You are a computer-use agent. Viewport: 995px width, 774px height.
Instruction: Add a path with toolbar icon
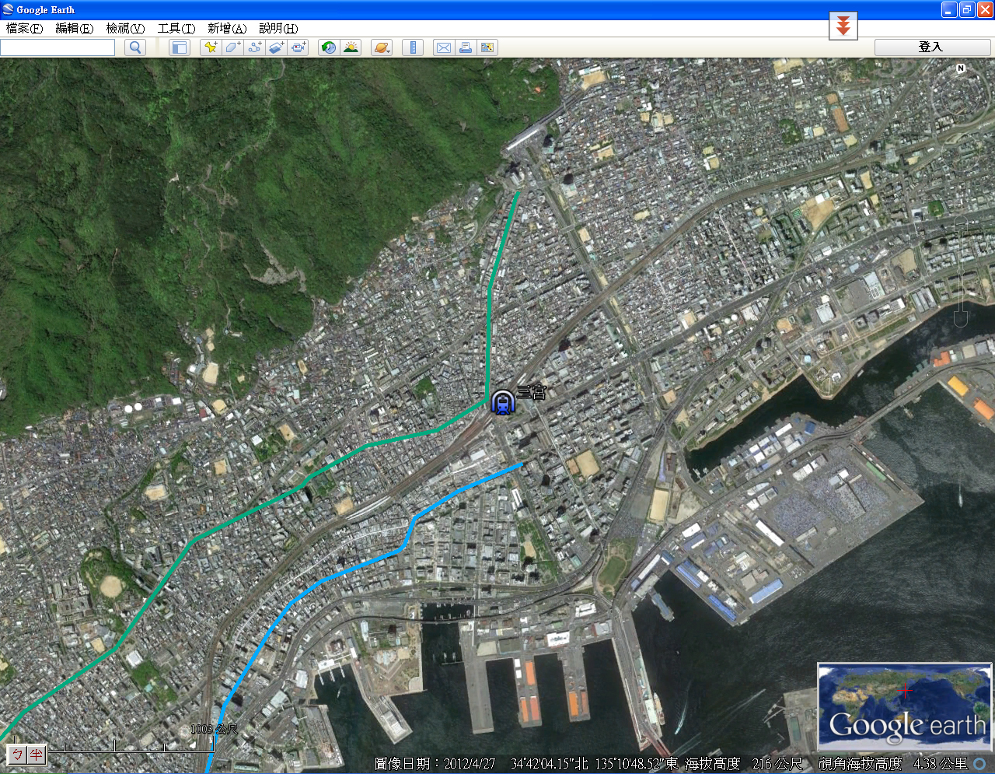coord(254,47)
